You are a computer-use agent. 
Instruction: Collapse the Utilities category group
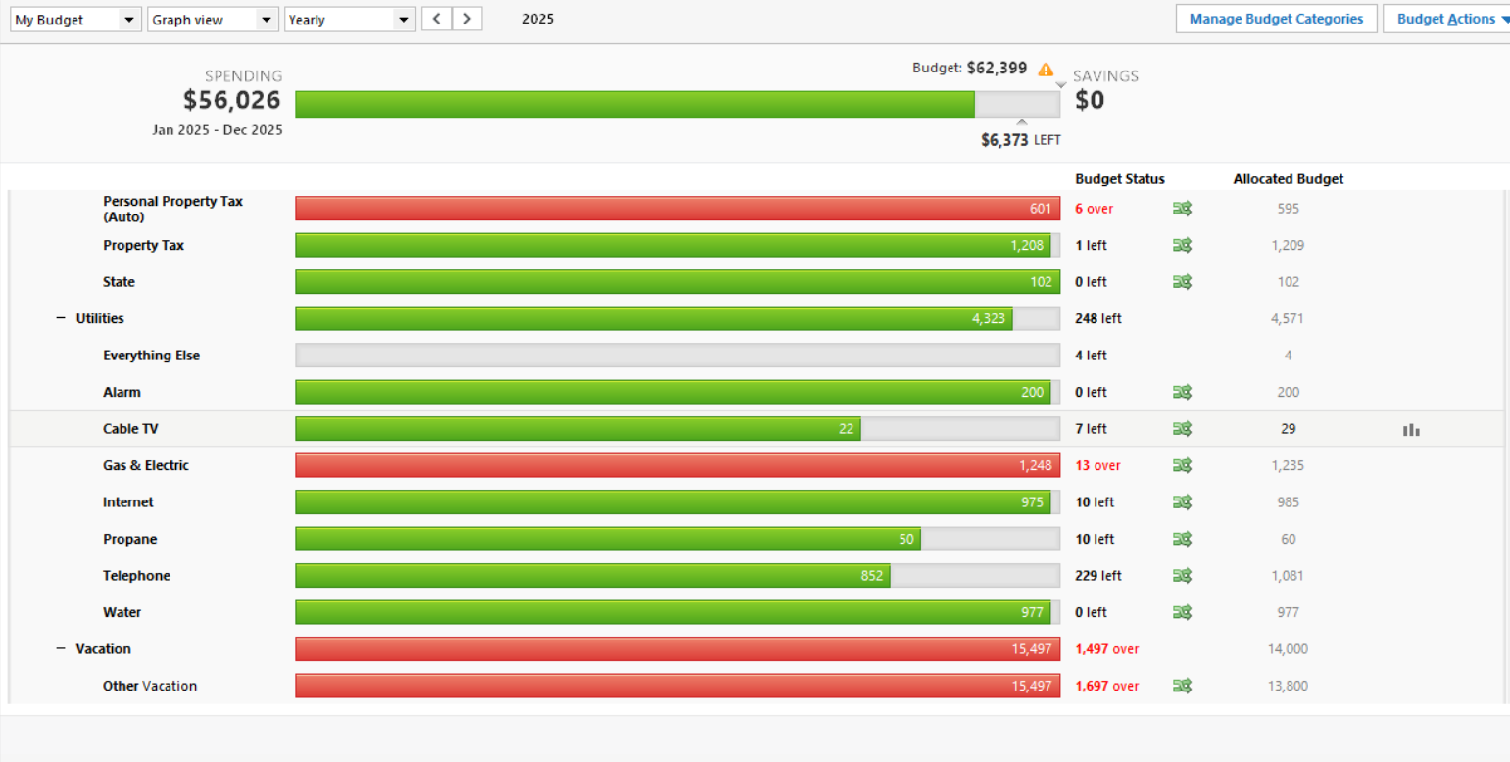pyautogui.click(x=61, y=318)
